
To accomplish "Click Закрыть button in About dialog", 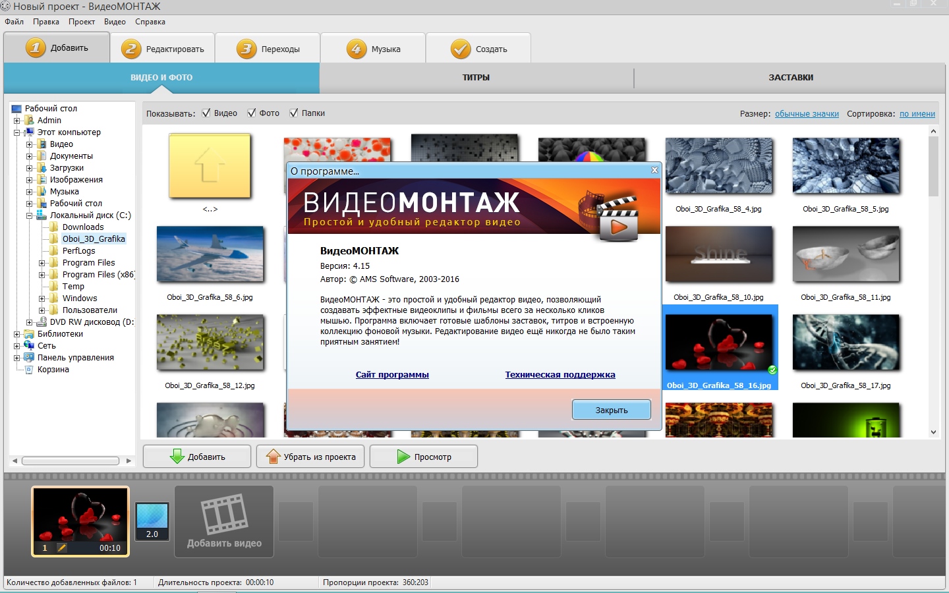I will (x=612, y=410).
